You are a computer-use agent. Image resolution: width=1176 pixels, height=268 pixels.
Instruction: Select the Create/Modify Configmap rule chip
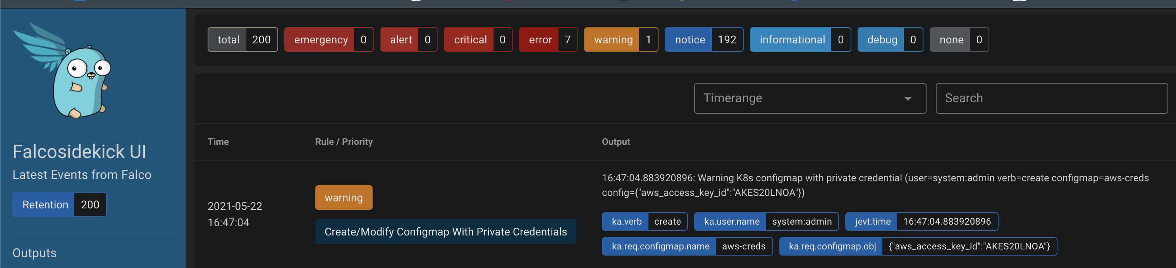coord(445,232)
